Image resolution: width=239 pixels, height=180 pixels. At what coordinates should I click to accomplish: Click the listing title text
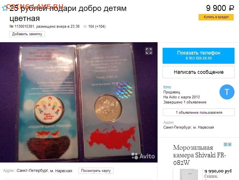coord(68,13)
